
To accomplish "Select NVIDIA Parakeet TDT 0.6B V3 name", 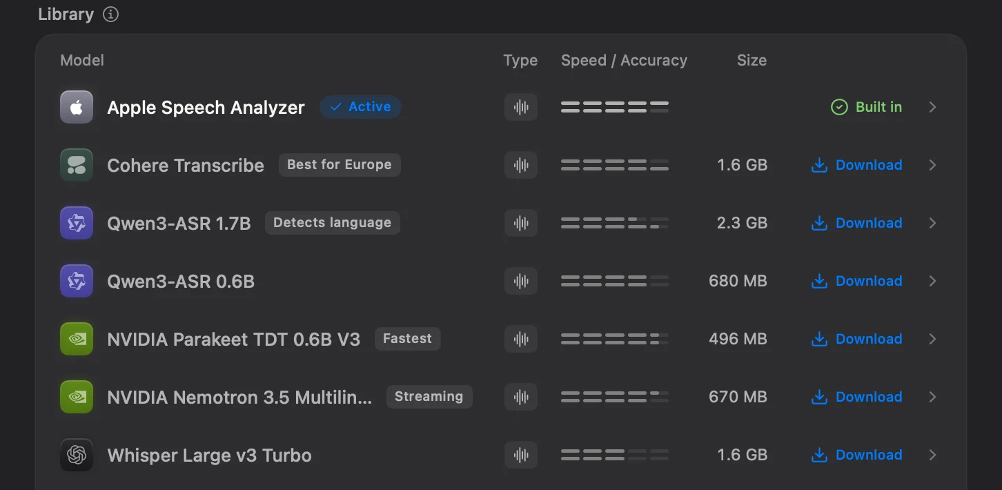I will tap(234, 340).
